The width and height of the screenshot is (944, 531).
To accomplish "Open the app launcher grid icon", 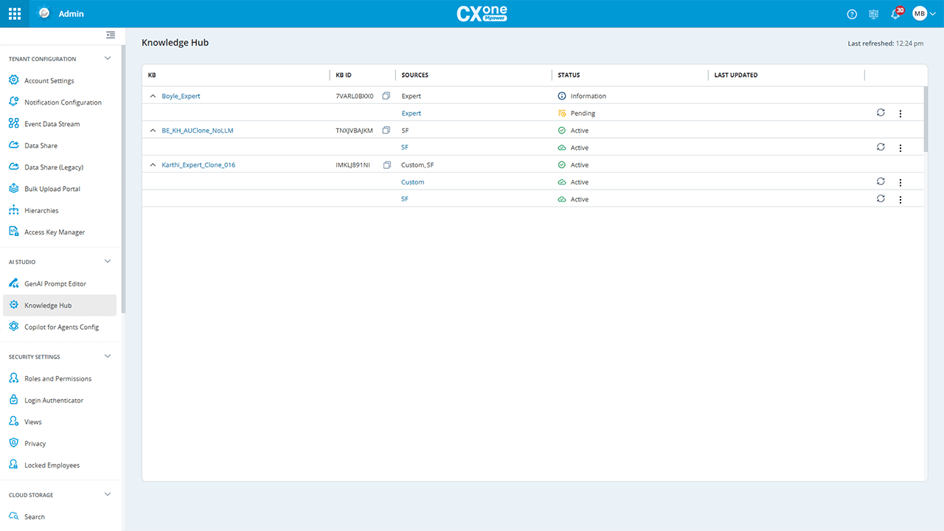I will pyautogui.click(x=15, y=13).
